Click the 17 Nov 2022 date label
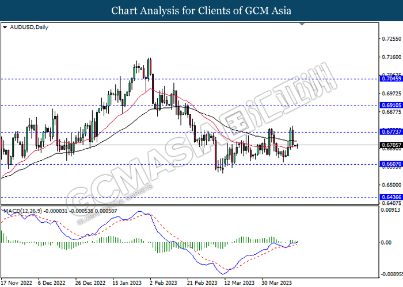 click(17, 283)
